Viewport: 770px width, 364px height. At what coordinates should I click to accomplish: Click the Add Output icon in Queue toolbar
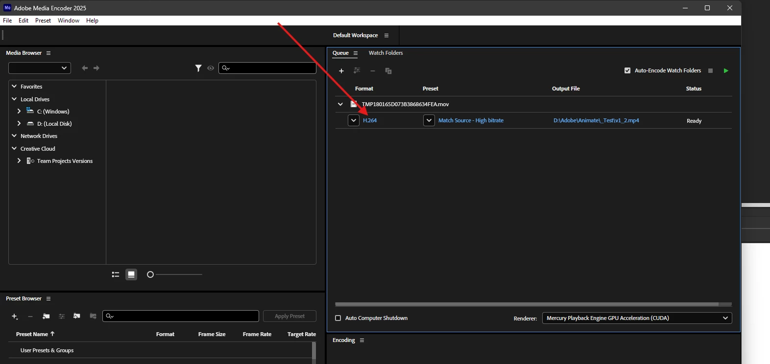coord(357,71)
